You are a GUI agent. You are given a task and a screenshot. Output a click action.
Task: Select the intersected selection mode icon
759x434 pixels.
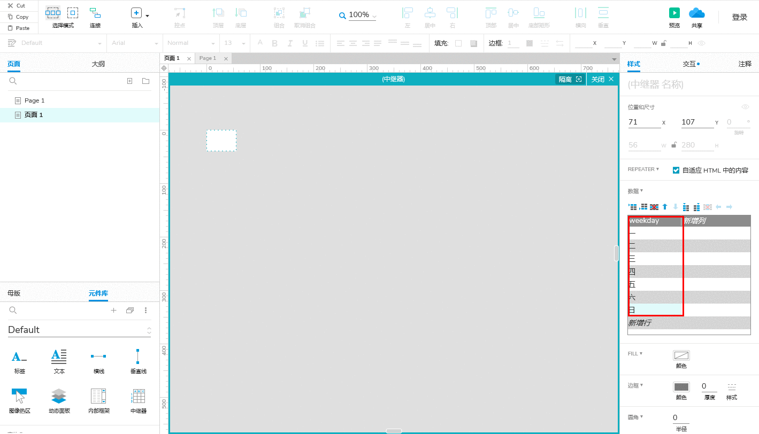pyautogui.click(x=53, y=13)
